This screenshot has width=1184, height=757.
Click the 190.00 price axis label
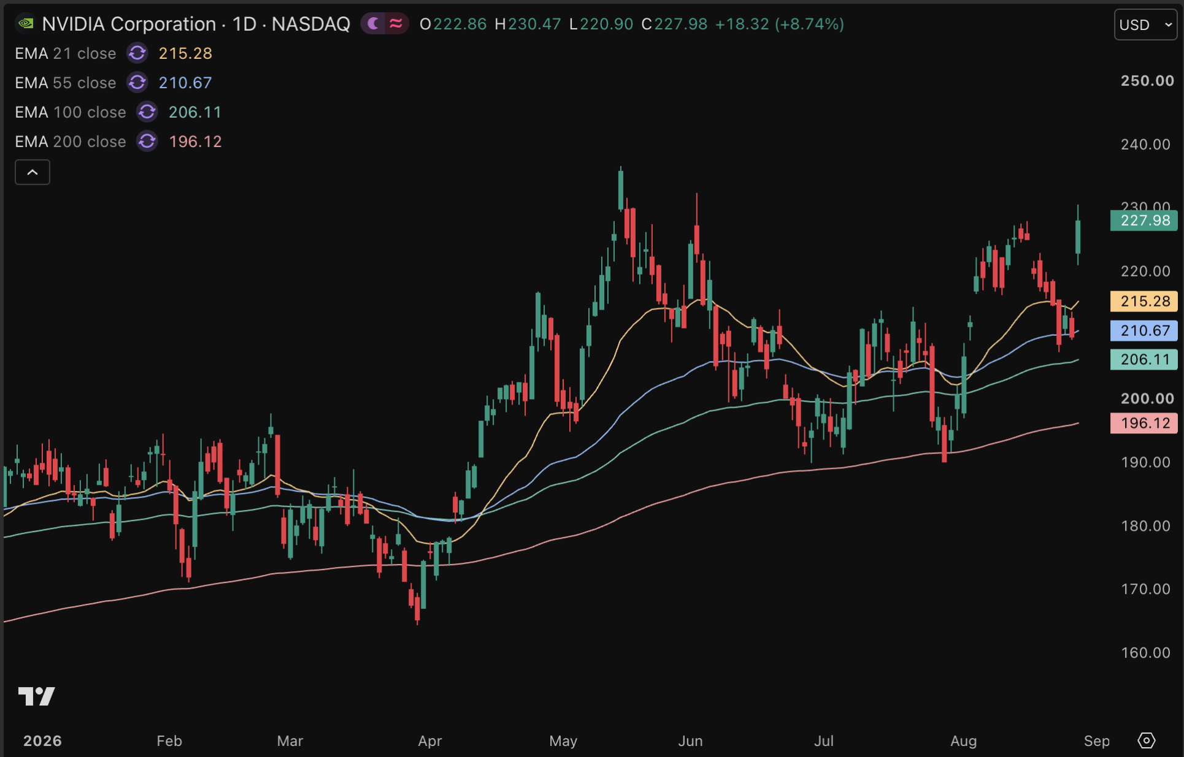click(1145, 462)
